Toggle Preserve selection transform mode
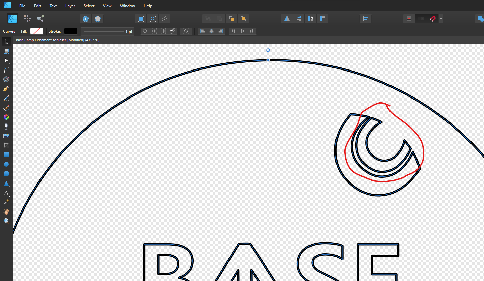The image size is (484, 281). tap(165, 19)
